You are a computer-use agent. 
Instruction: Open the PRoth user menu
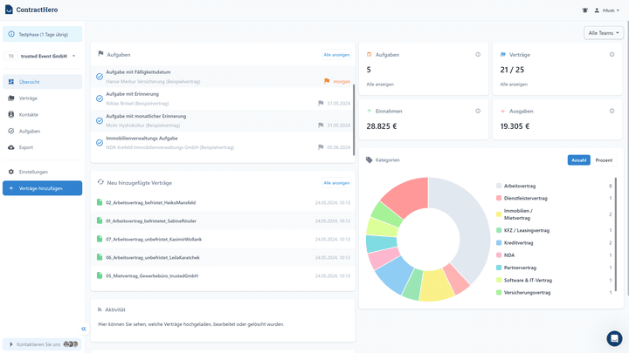[607, 10]
